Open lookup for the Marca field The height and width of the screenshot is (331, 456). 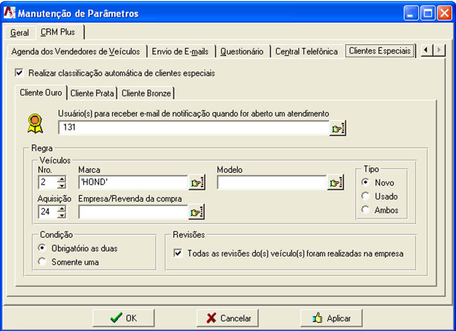(x=197, y=183)
